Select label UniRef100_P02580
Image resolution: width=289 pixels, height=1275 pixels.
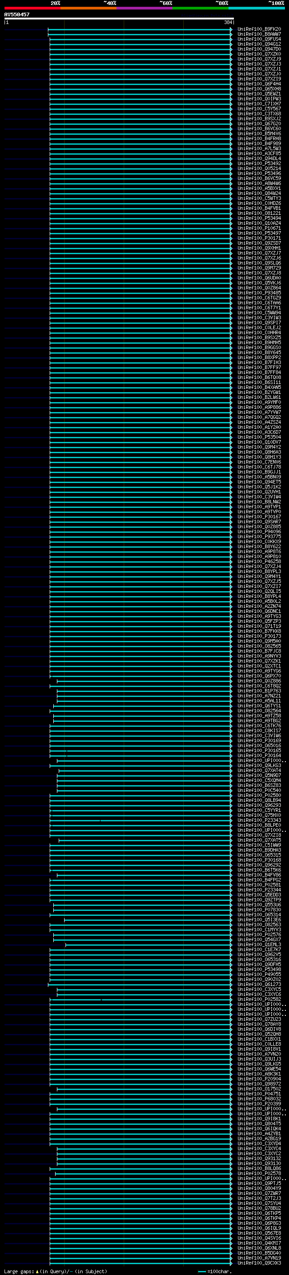click(259, 796)
